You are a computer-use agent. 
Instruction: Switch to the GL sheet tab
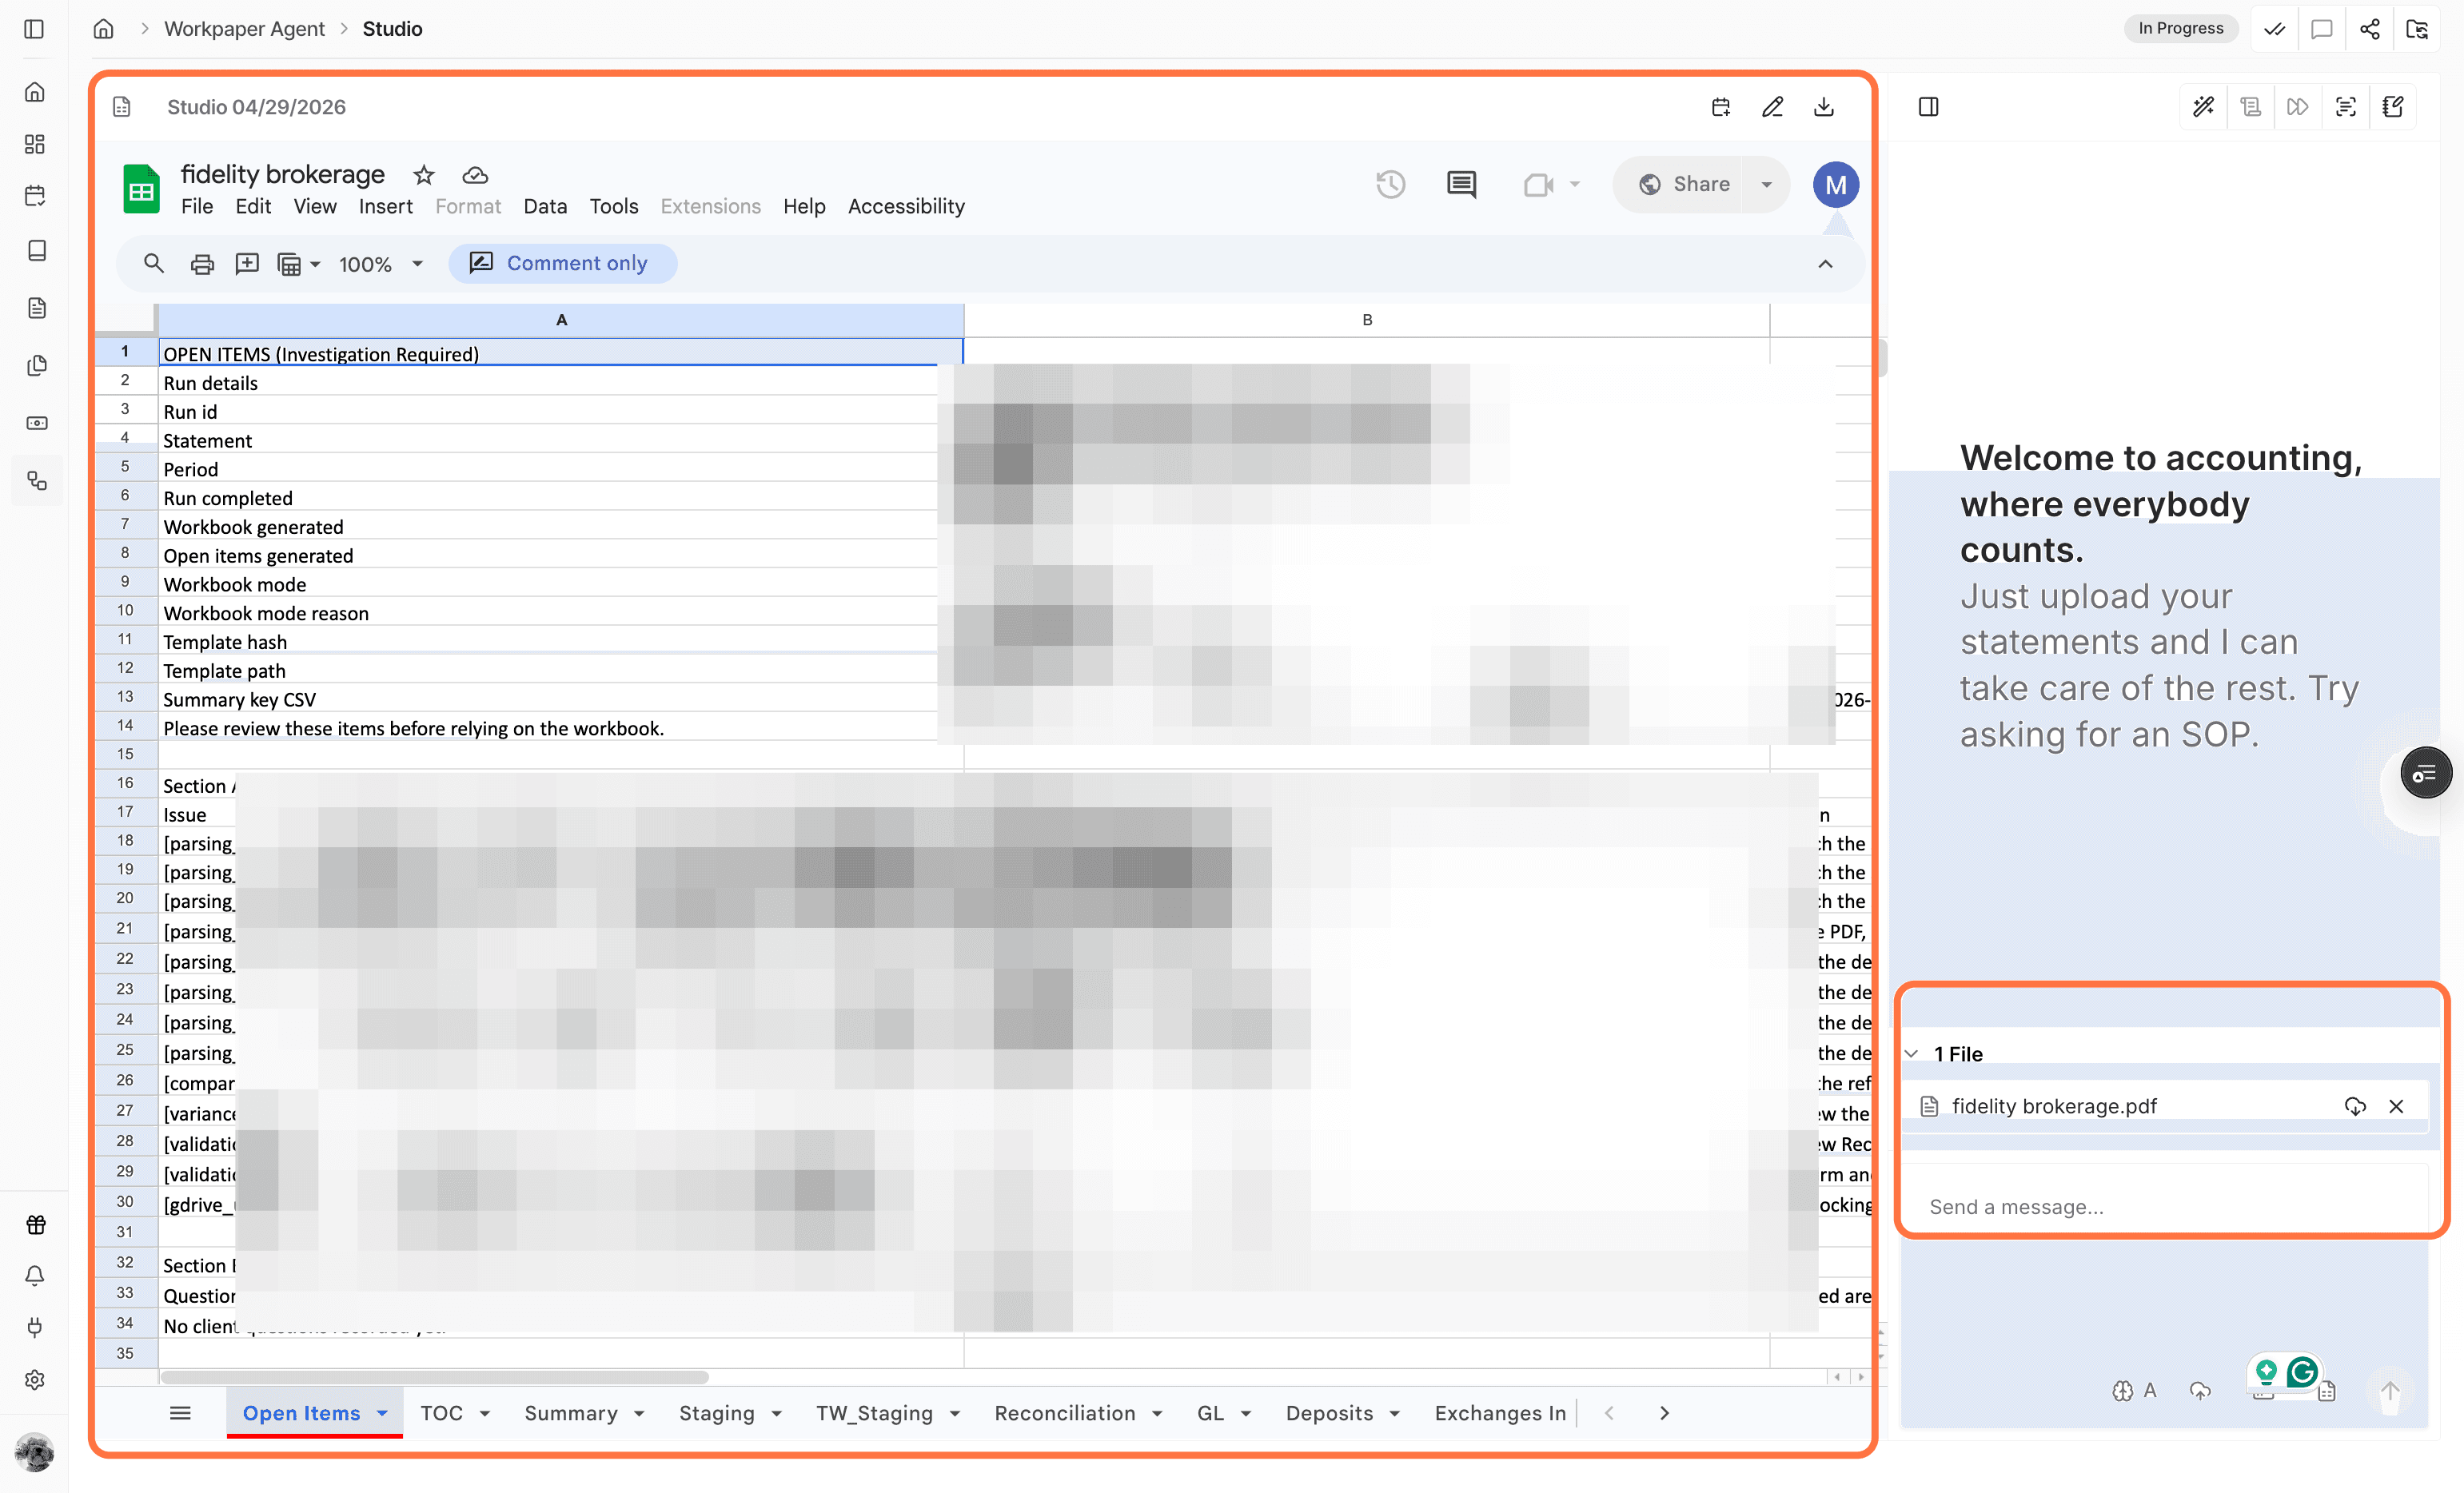(x=1210, y=1413)
